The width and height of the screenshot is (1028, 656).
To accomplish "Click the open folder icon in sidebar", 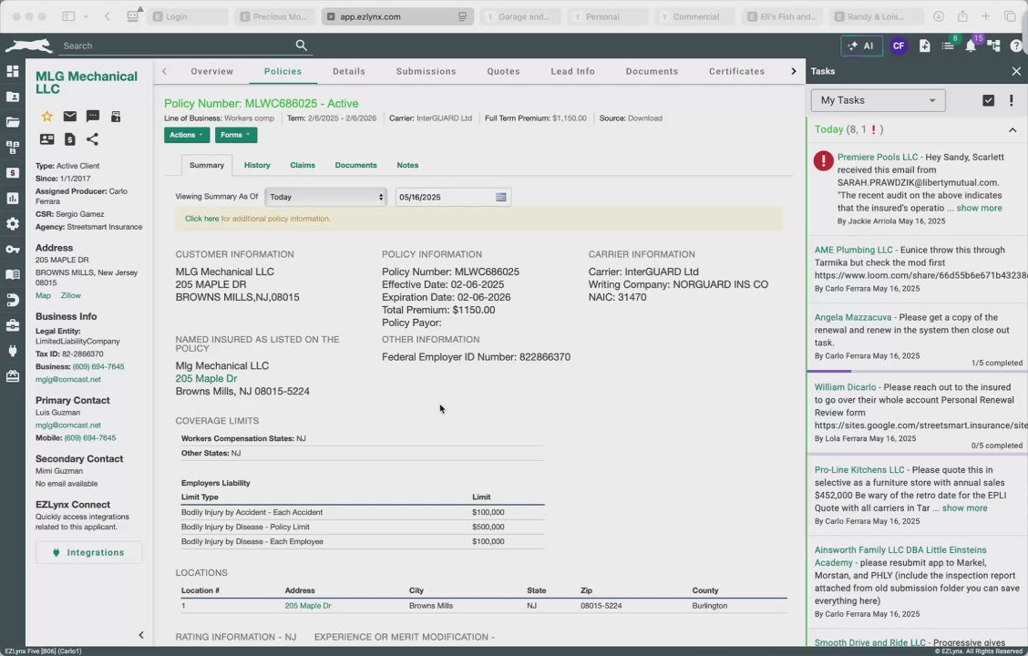I will click(x=13, y=122).
